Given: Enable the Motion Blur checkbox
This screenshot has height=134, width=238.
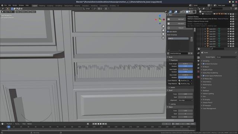Looking at the screenshot, I should point(203,79).
